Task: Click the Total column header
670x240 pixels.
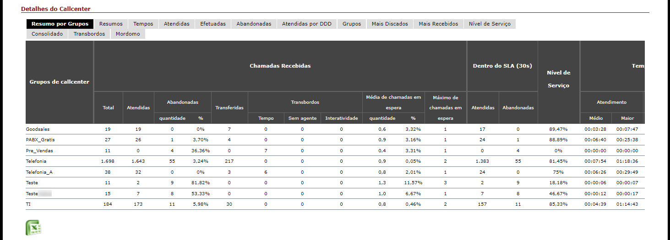Action: pos(109,108)
